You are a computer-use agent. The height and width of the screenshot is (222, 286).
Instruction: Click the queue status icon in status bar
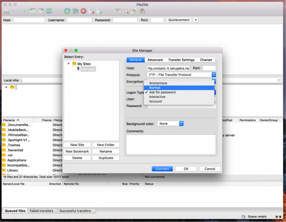coord(243,217)
